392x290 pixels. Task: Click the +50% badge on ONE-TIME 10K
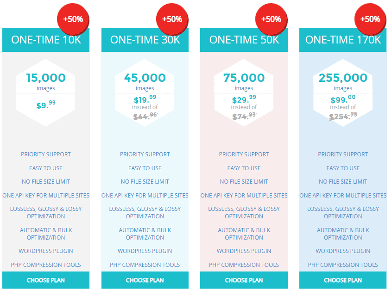(73, 19)
